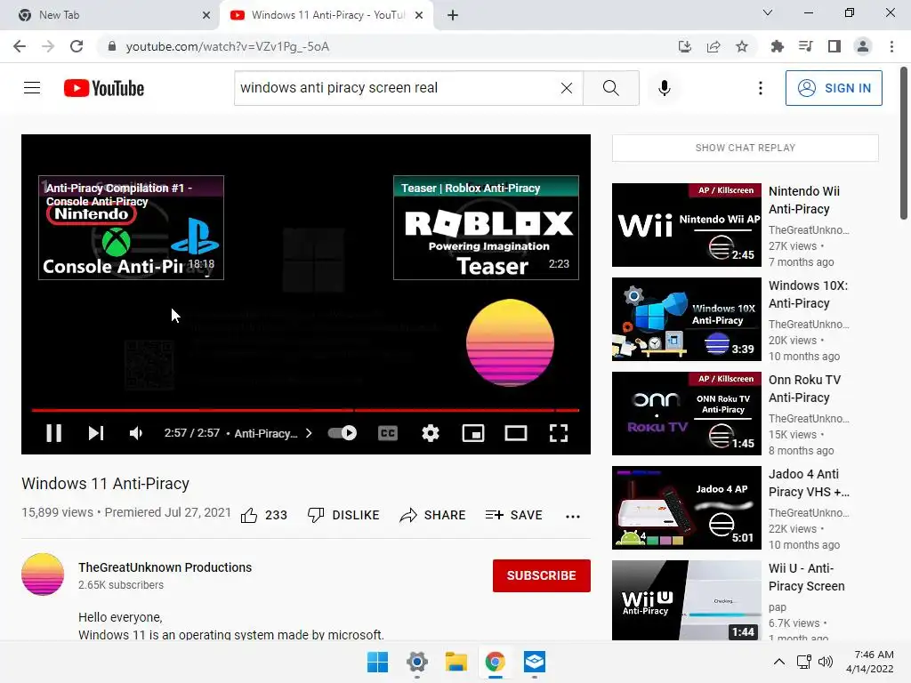Open Chrome tab search dropdown

767,12
